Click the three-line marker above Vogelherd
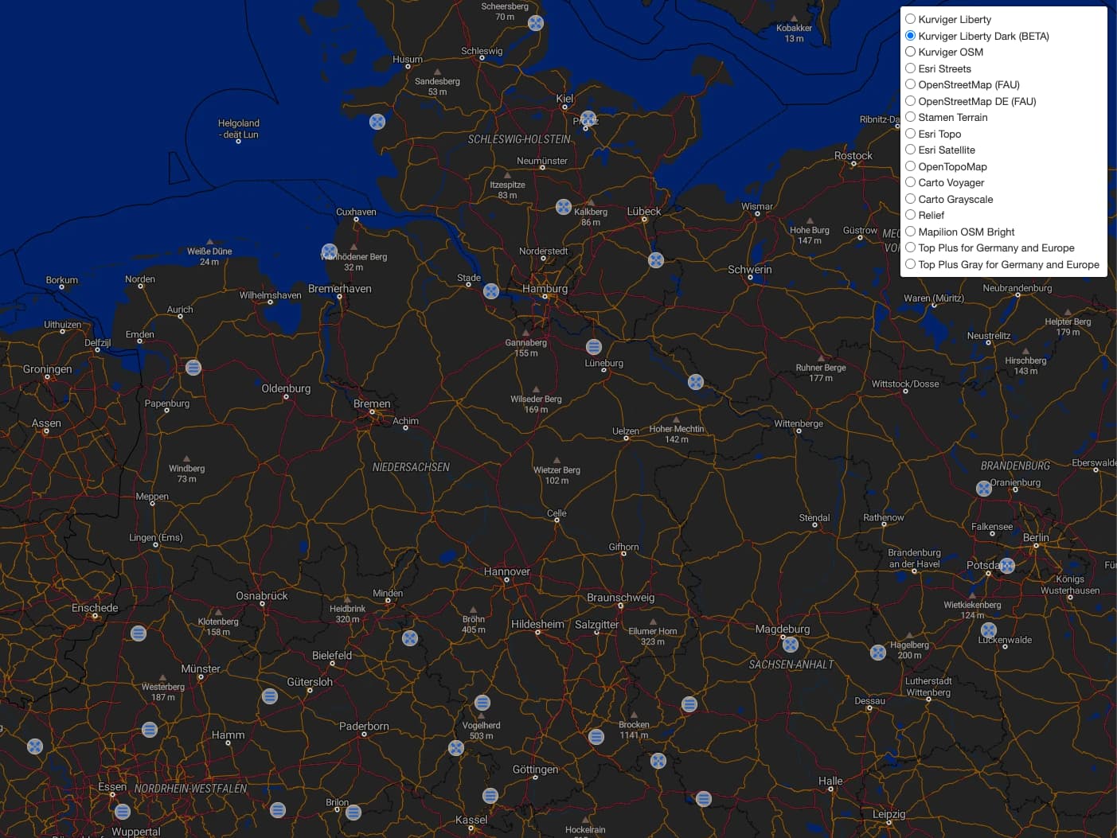 pyautogui.click(x=482, y=703)
